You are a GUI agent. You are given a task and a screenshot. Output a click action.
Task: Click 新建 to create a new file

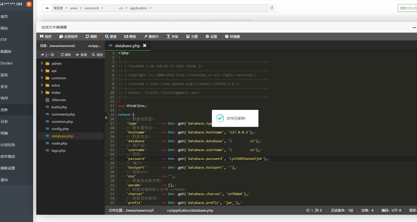pos(81,55)
